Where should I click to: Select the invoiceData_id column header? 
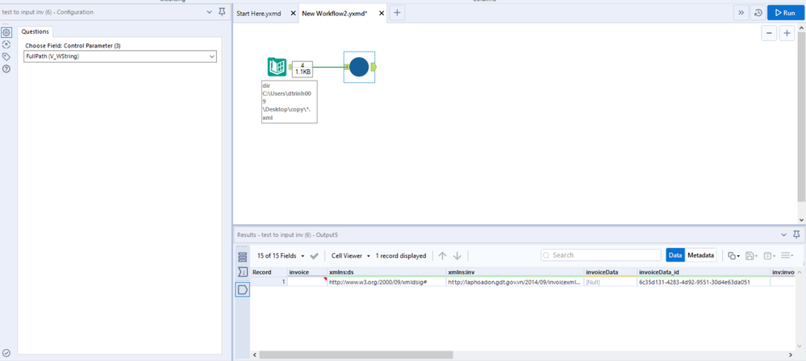703,272
